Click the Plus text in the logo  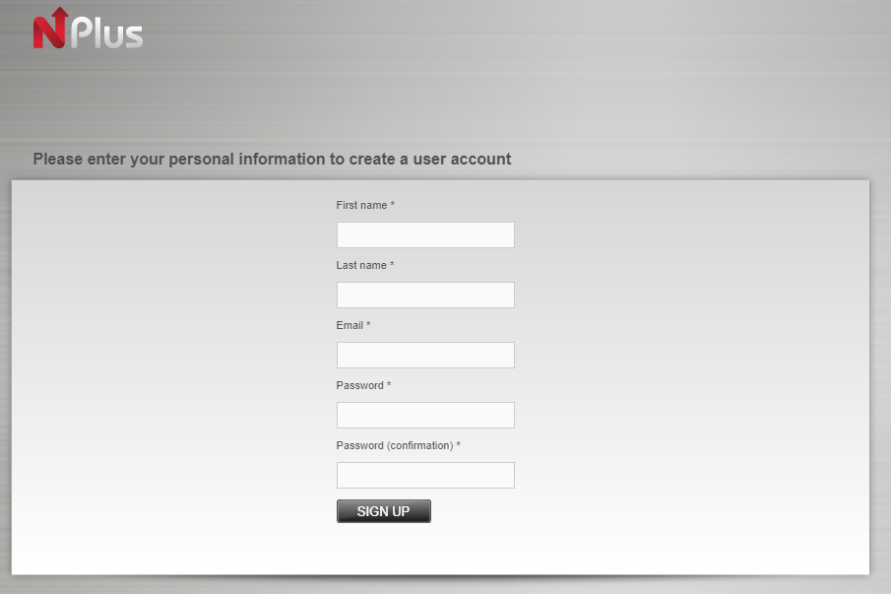pyautogui.click(x=106, y=33)
